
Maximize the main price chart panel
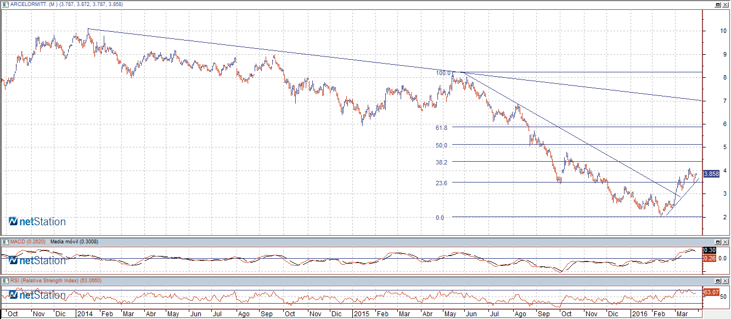pos(717,4)
